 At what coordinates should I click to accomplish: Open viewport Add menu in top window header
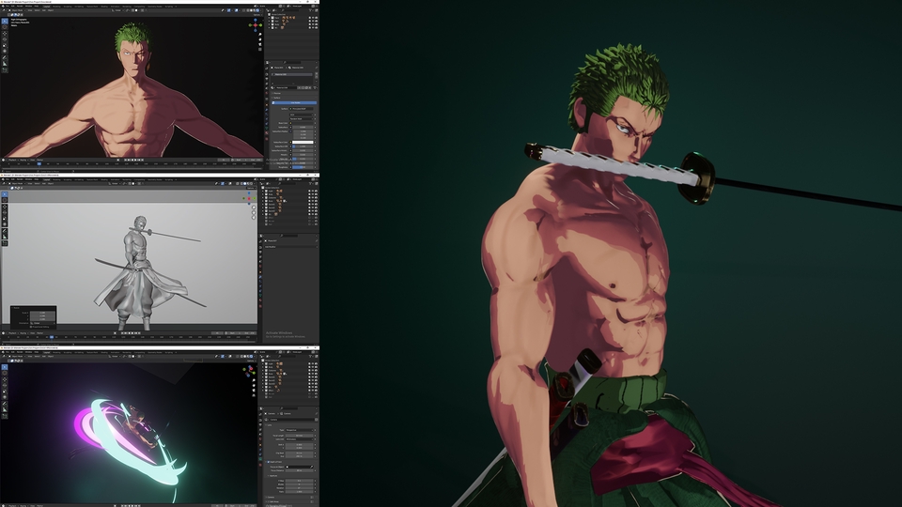tap(44, 10)
